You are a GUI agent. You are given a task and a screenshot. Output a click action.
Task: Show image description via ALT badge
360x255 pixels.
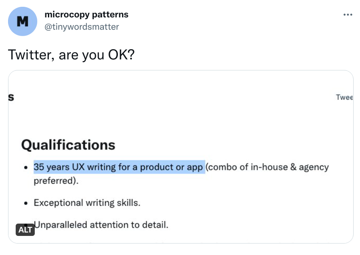pyautogui.click(x=25, y=230)
